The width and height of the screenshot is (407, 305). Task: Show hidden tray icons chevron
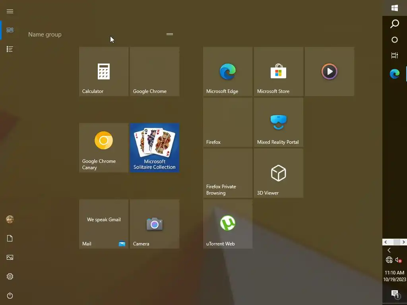[389, 250]
